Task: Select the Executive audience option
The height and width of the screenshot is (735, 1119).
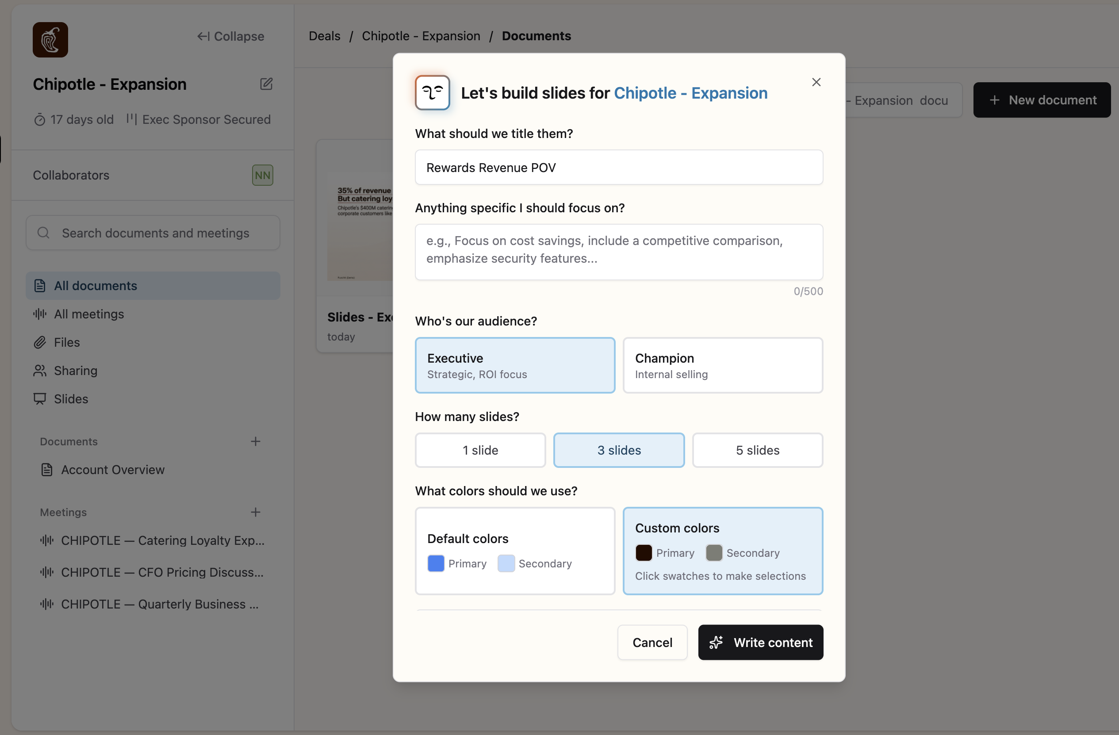Action: pos(515,365)
